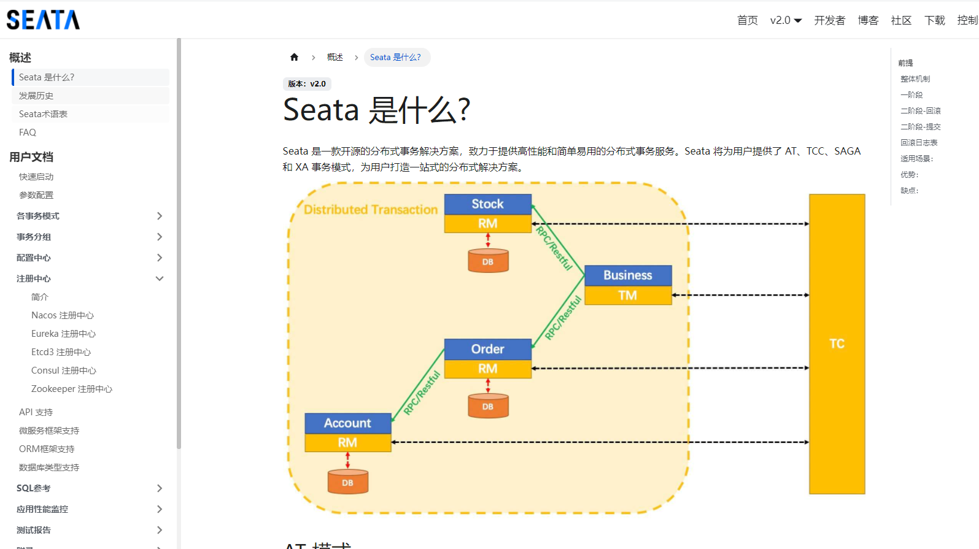Image resolution: width=979 pixels, height=549 pixels.
Task: Collapse 注册中心 section chevron
Action: tap(160, 278)
